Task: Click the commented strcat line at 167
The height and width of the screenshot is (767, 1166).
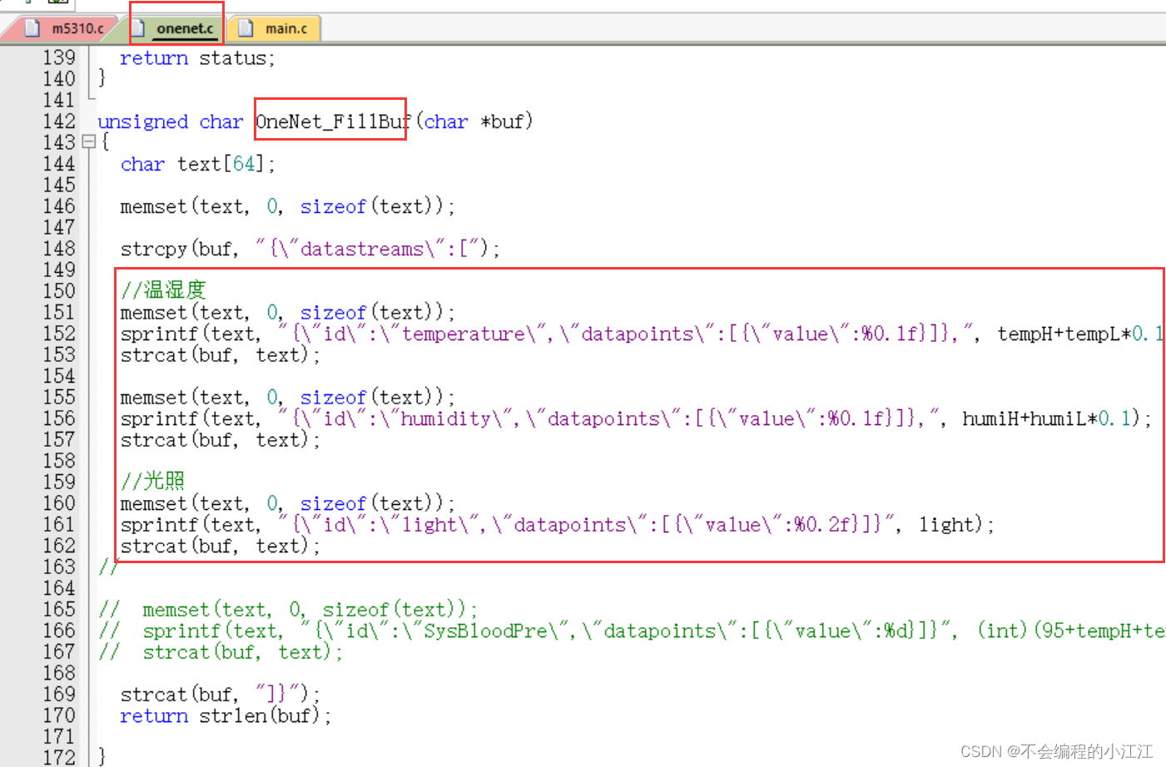Action: click(221, 652)
